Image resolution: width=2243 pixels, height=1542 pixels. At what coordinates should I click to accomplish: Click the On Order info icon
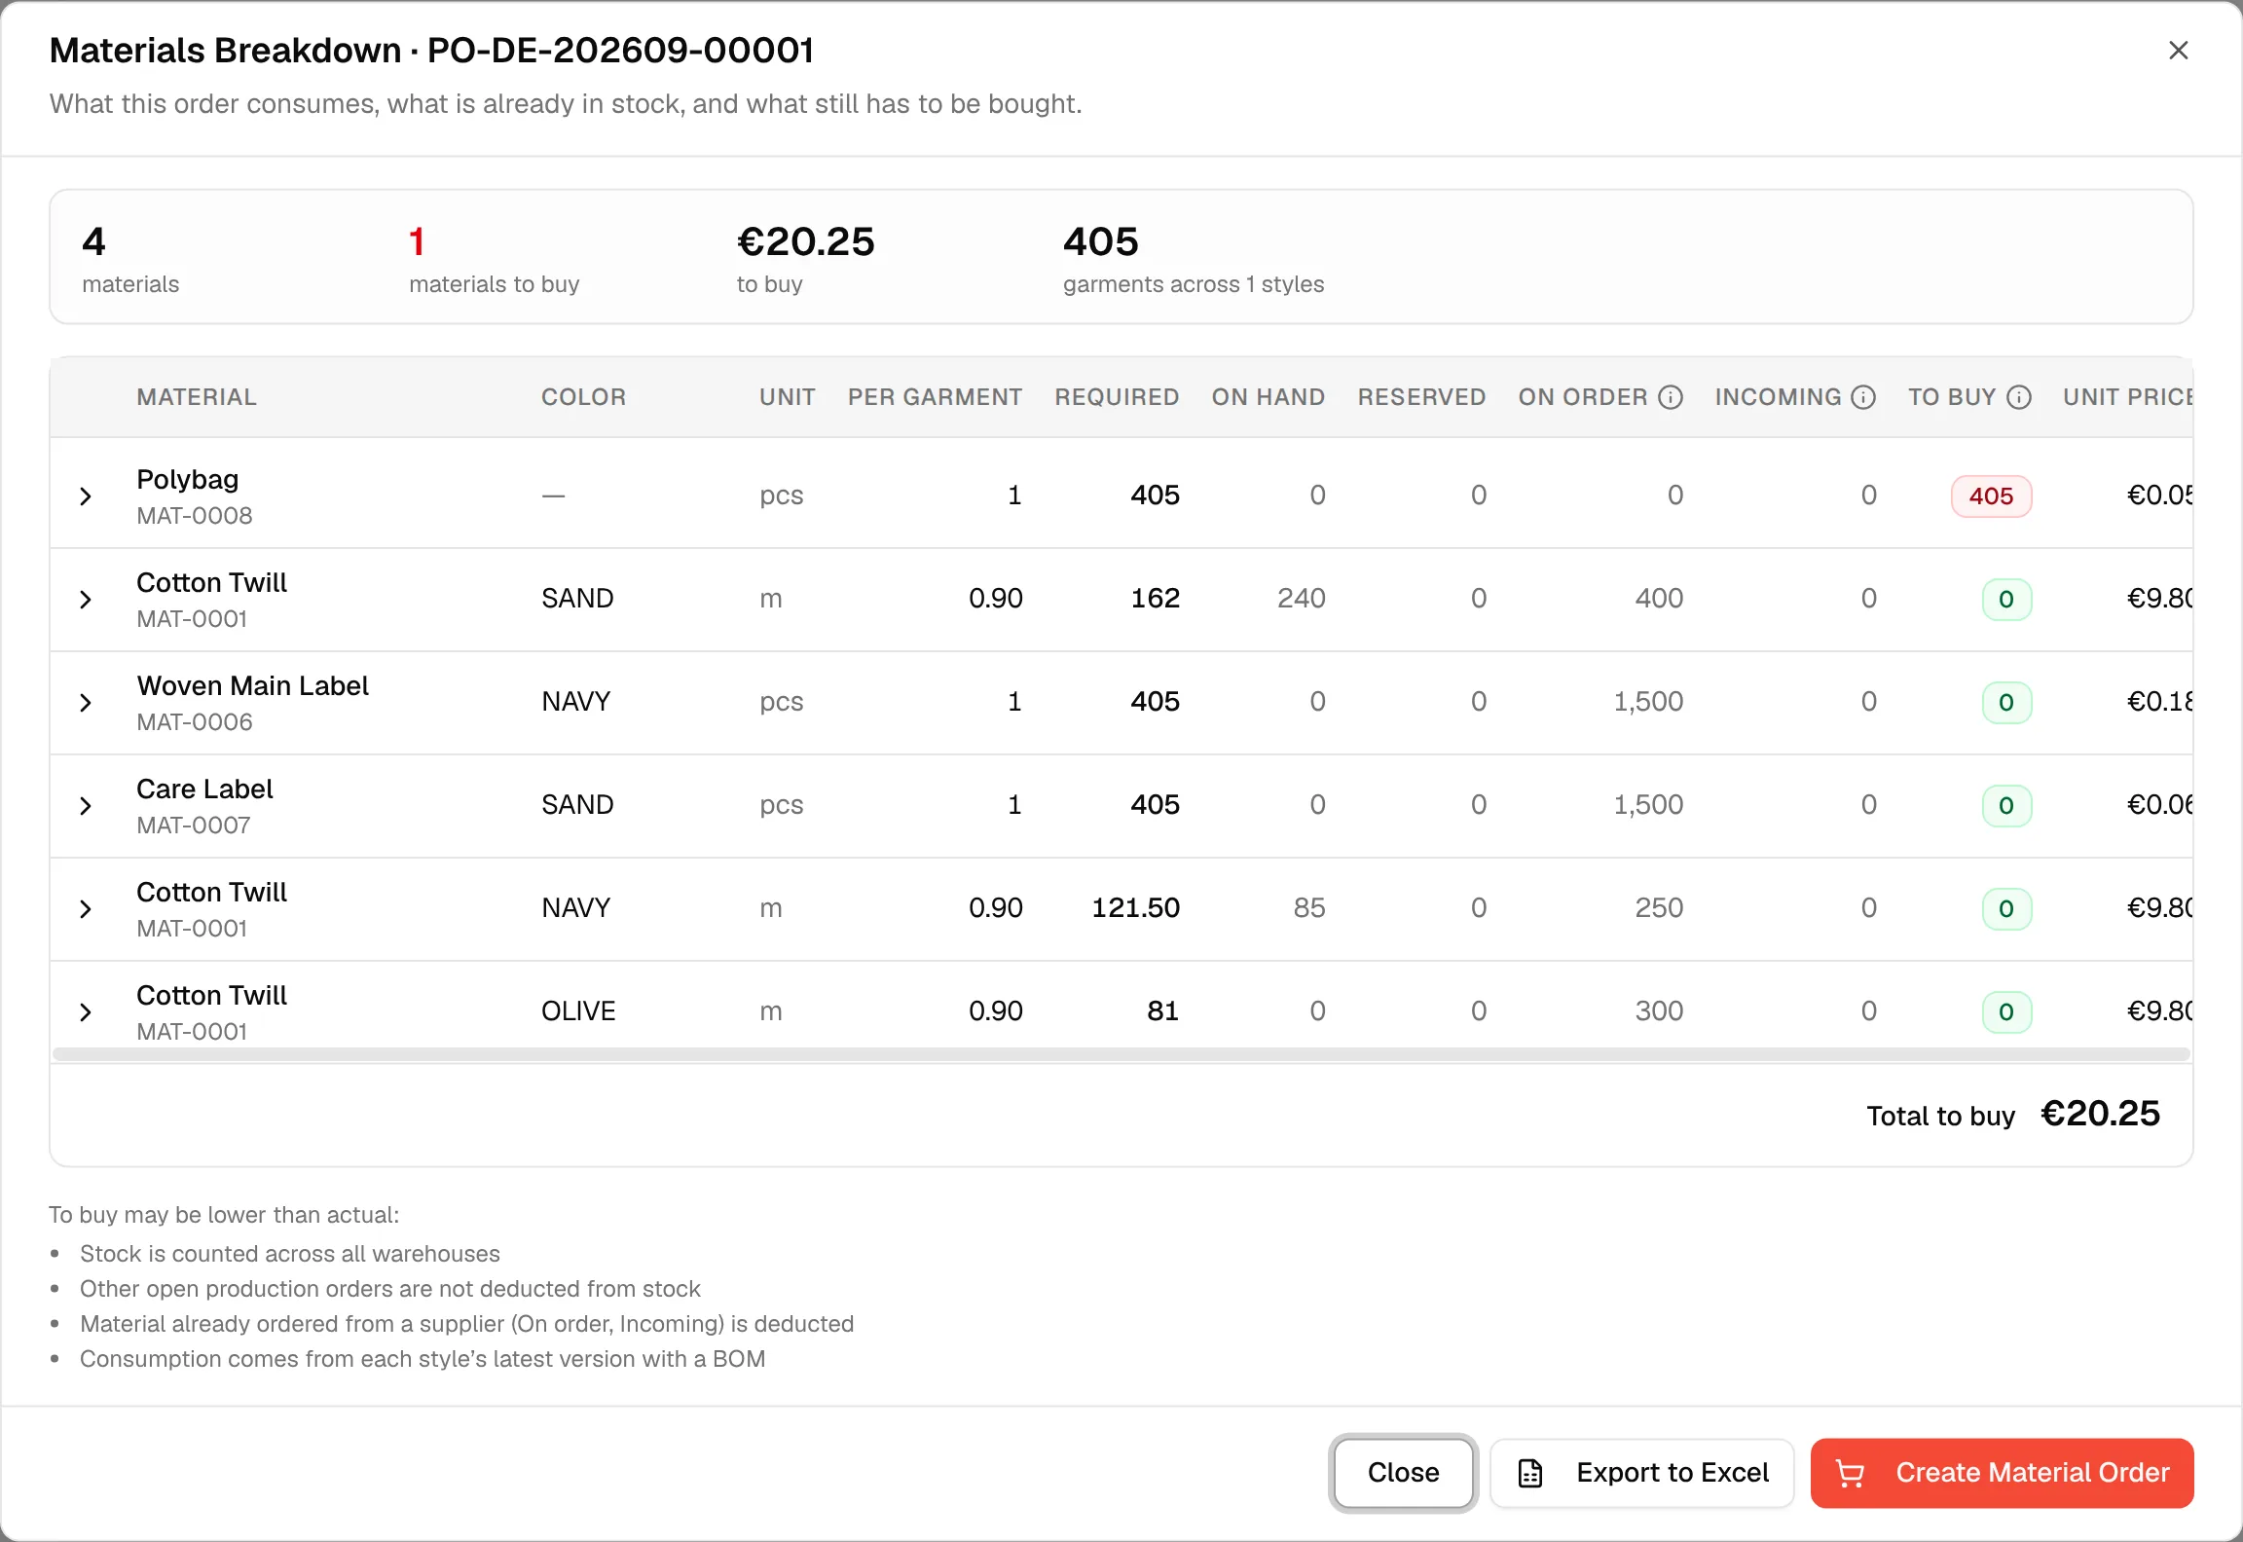coord(1671,397)
